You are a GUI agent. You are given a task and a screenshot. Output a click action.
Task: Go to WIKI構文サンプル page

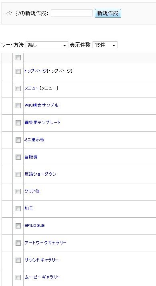(41, 105)
